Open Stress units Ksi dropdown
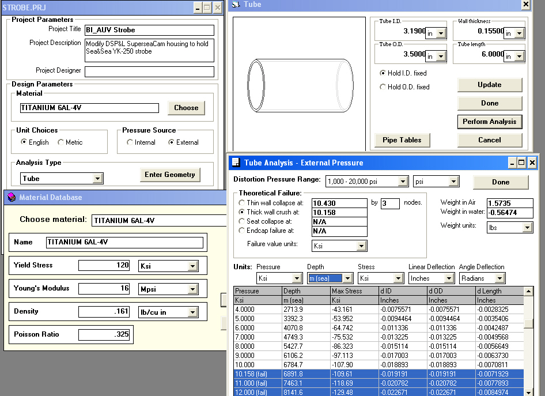Screen dimensions: 545x396 398,278
